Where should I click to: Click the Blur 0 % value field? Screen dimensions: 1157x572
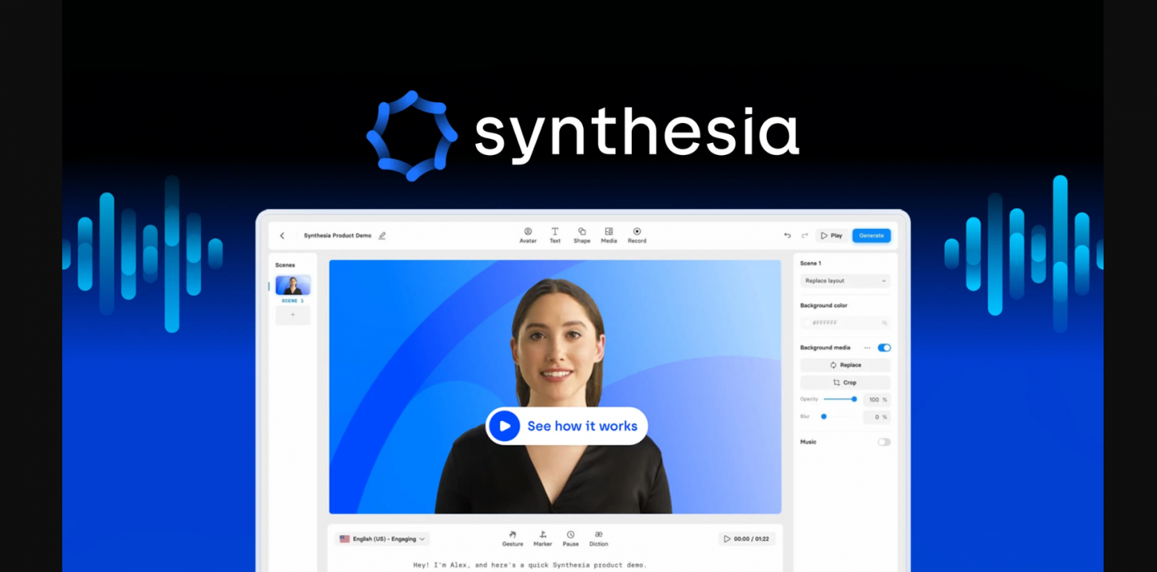click(x=877, y=417)
